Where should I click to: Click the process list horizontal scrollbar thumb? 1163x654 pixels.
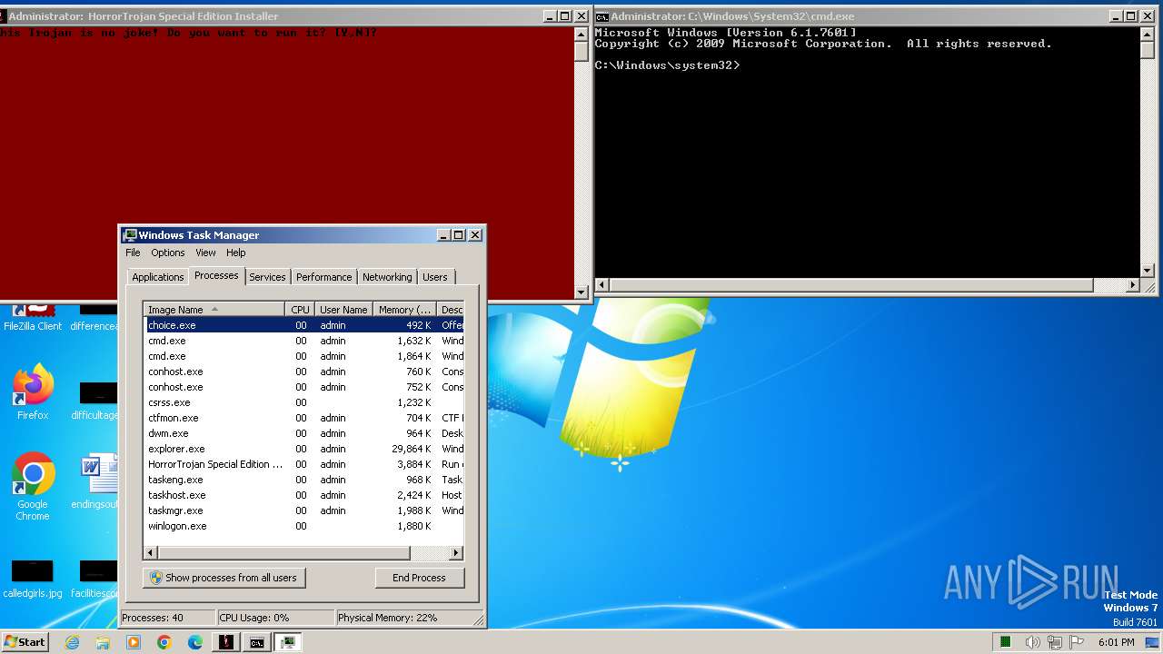click(284, 552)
